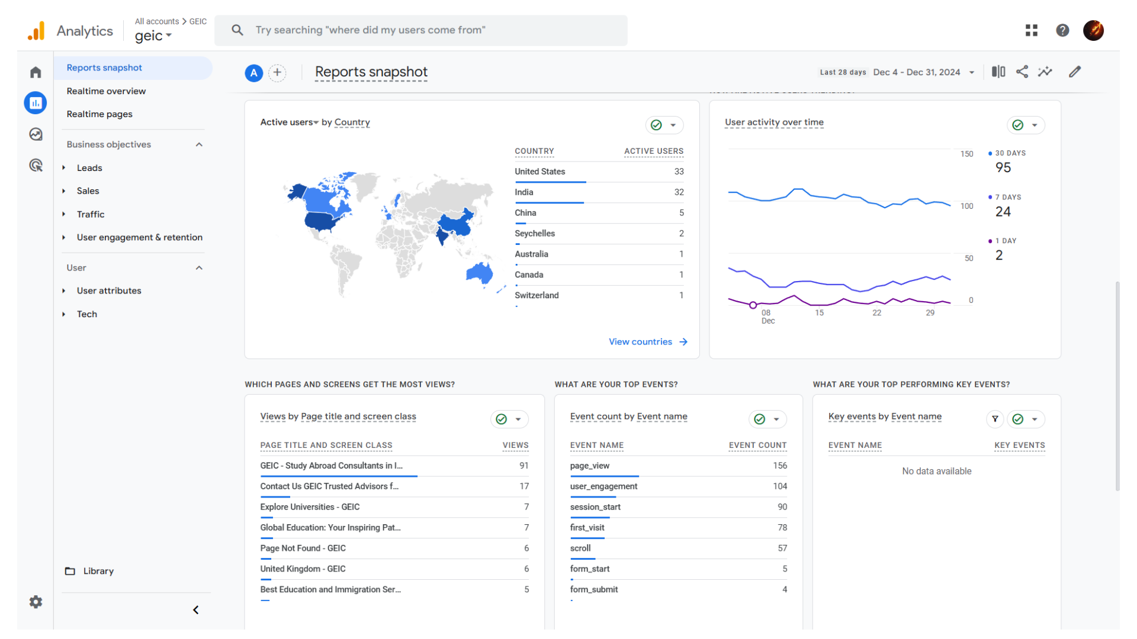The height and width of the screenshot is (639, 1137).
Task: Click the search magnifier icon
Action: tap(237, 30)
